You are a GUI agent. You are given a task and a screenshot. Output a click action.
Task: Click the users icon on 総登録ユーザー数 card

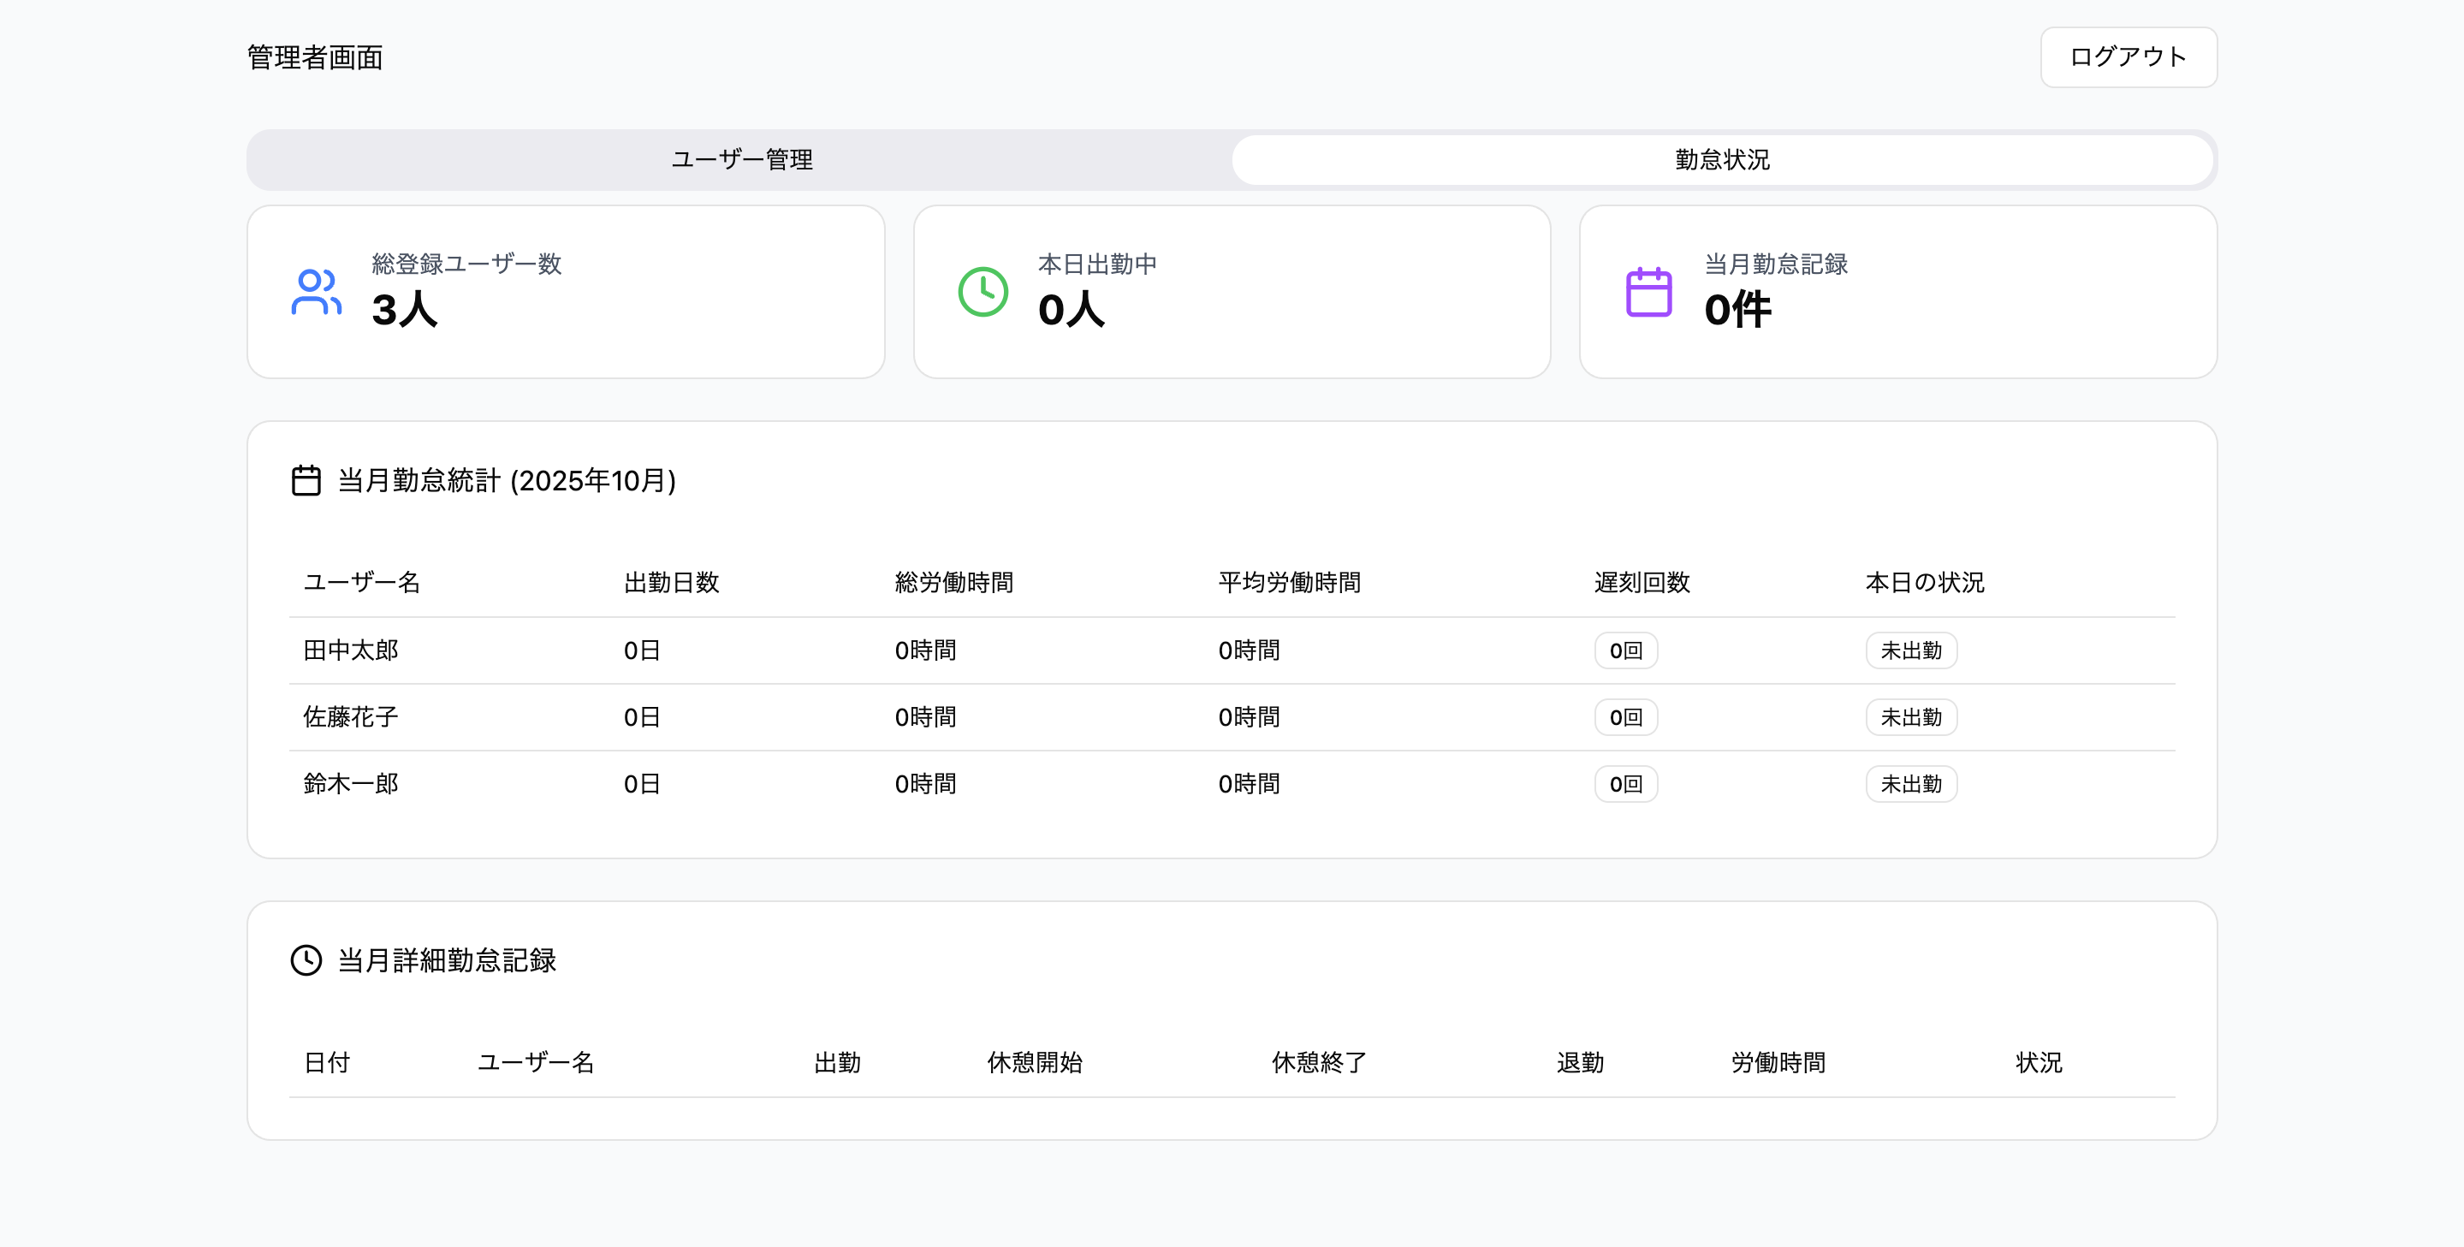tap(317, 294)
